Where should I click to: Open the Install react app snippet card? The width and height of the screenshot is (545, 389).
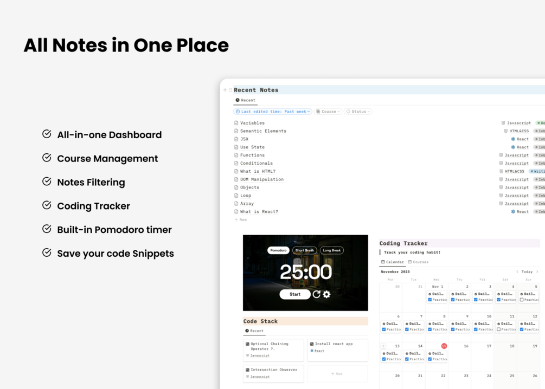(337, 350)
